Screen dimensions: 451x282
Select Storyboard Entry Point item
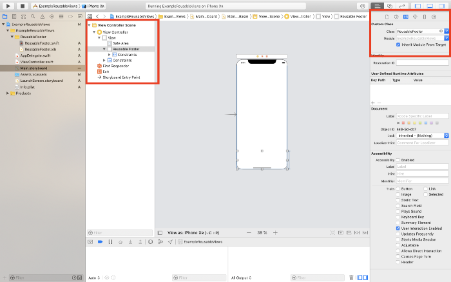point(121,77)
